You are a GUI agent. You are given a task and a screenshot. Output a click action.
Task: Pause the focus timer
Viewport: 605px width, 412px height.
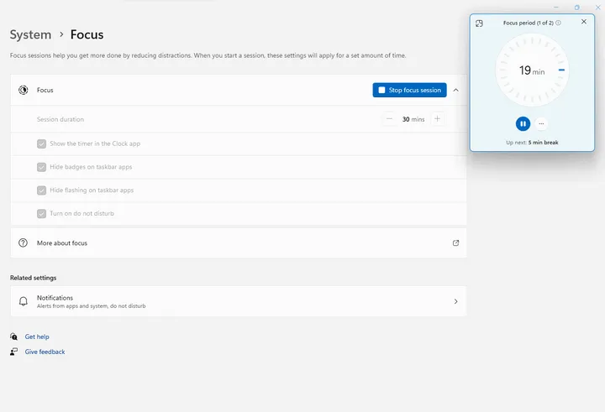pos(523,123)
